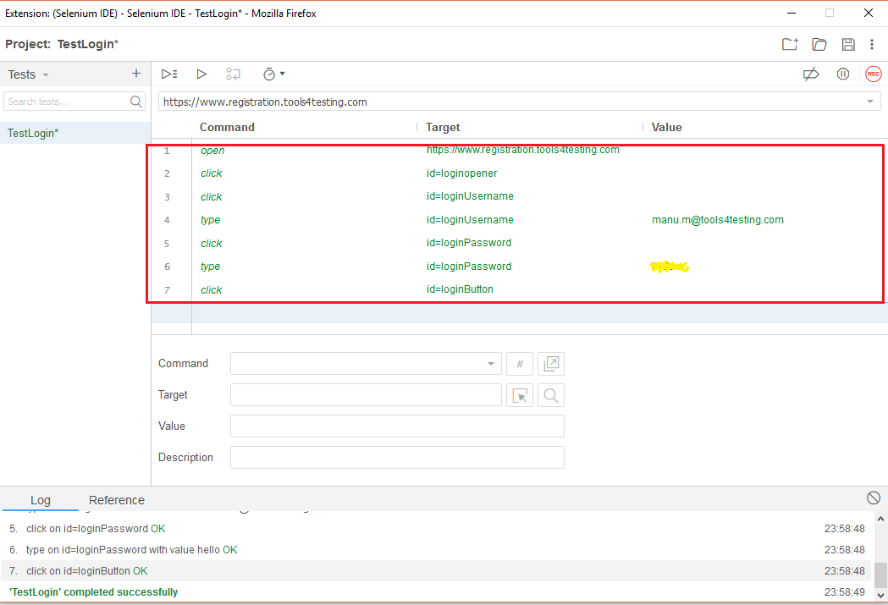Step over current command icon
The width and height of the screenshot is (888, 605).
[234, 74]
